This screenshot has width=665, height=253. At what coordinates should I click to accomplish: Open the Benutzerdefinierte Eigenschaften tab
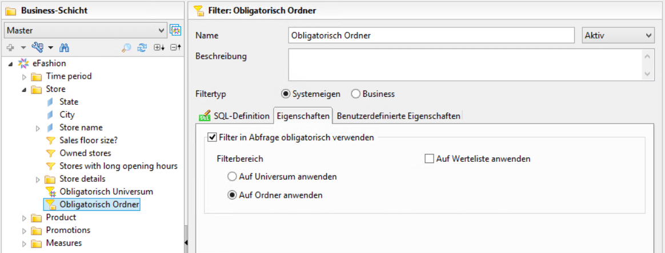pyautogui.click(x=398, y=116)
